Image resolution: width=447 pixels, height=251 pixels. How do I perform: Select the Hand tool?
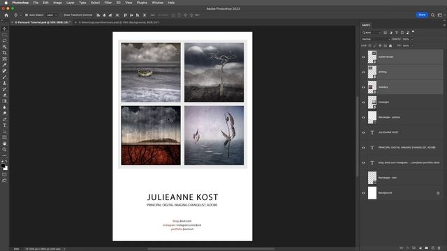(x=4, y=144)
